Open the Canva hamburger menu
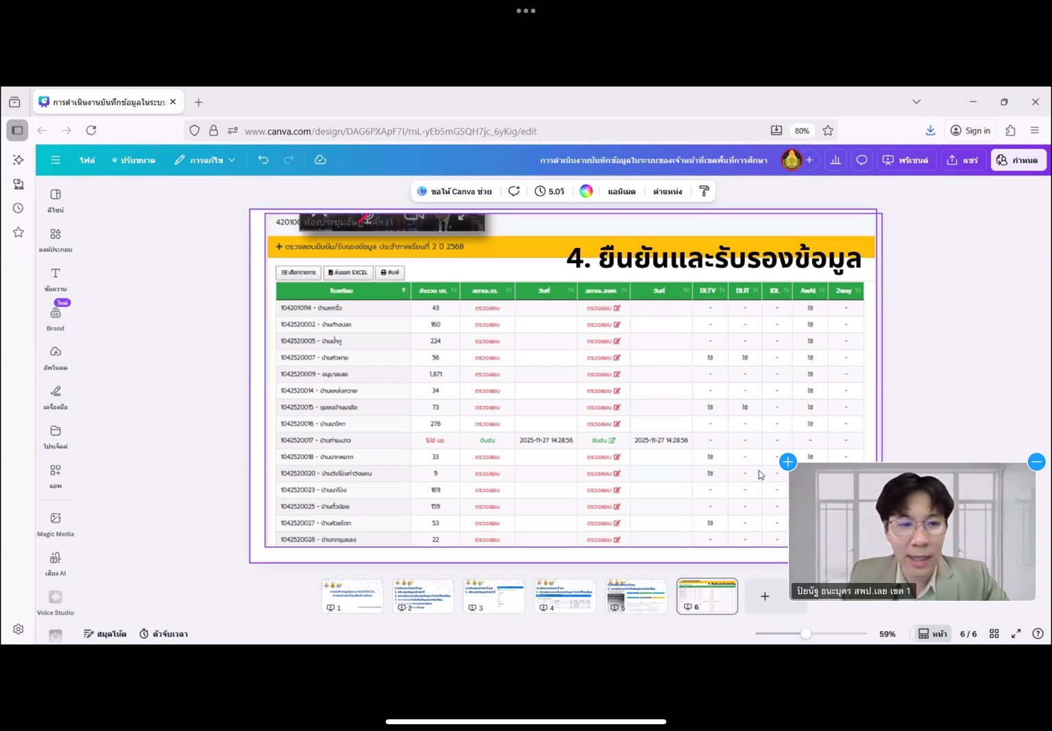Viewport: 1052px width, 731px height. click(56, 160)
